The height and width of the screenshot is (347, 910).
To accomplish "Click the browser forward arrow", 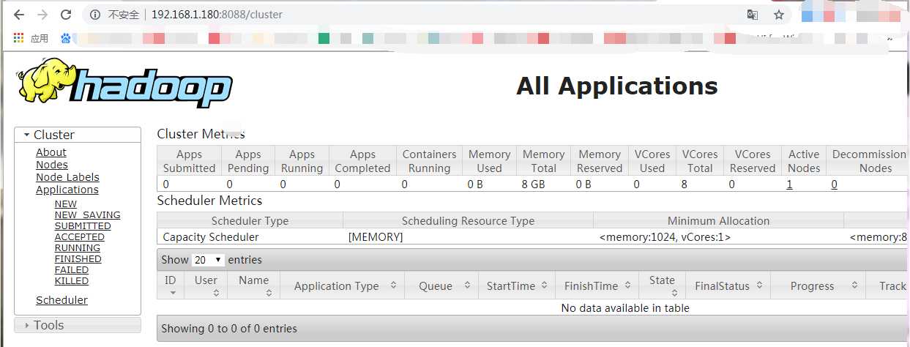I will point(42,15).
